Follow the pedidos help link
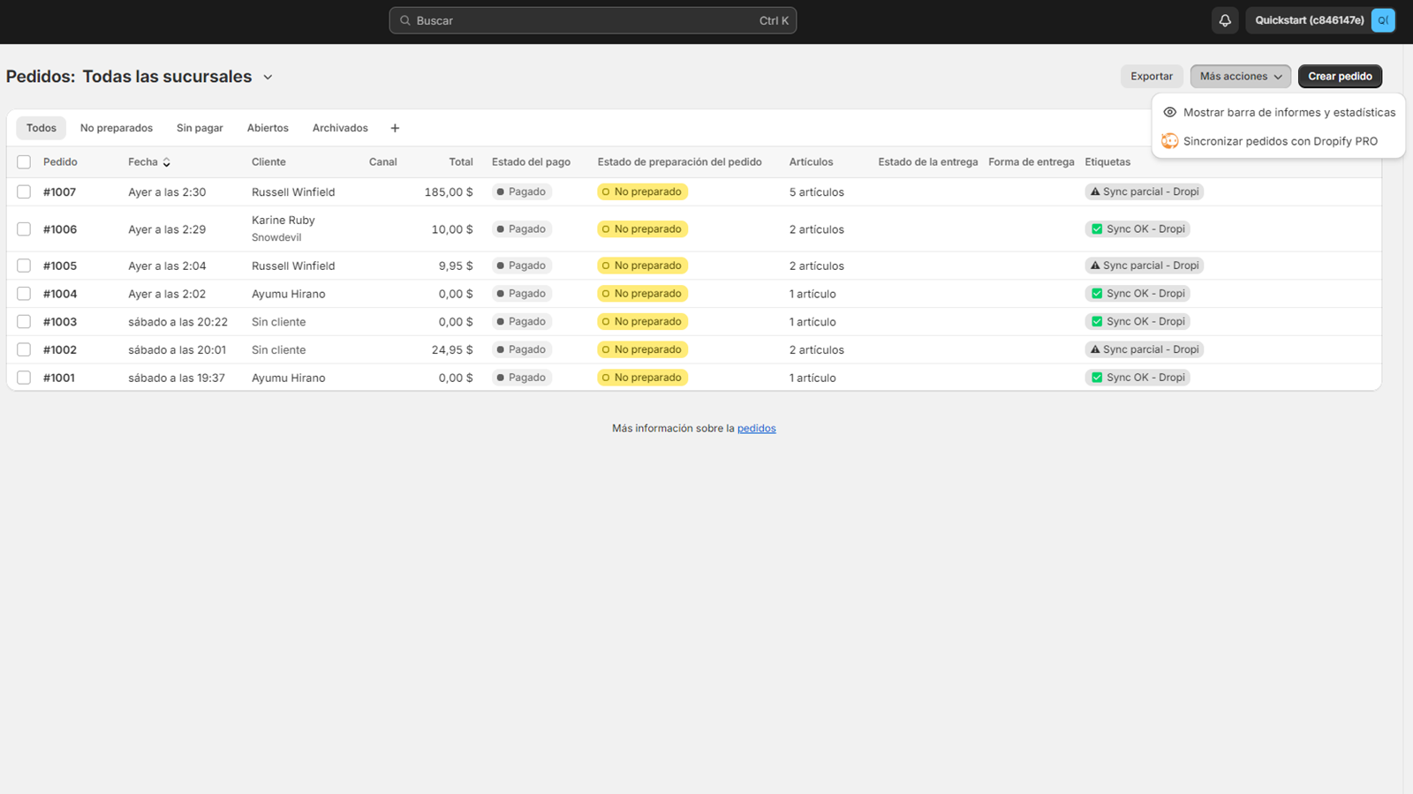 pyautogui.click(x=756, y=429)
